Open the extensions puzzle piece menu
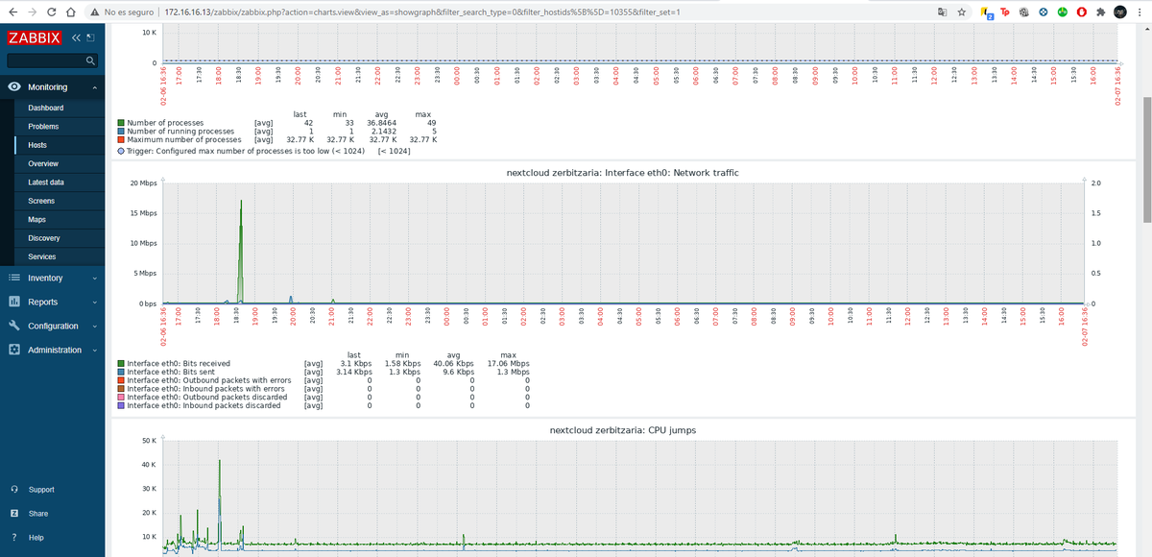 1100,12
